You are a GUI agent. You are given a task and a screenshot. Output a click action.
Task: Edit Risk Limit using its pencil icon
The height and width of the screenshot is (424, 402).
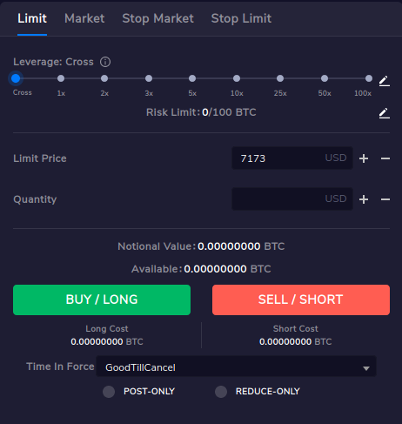point(385,113)
